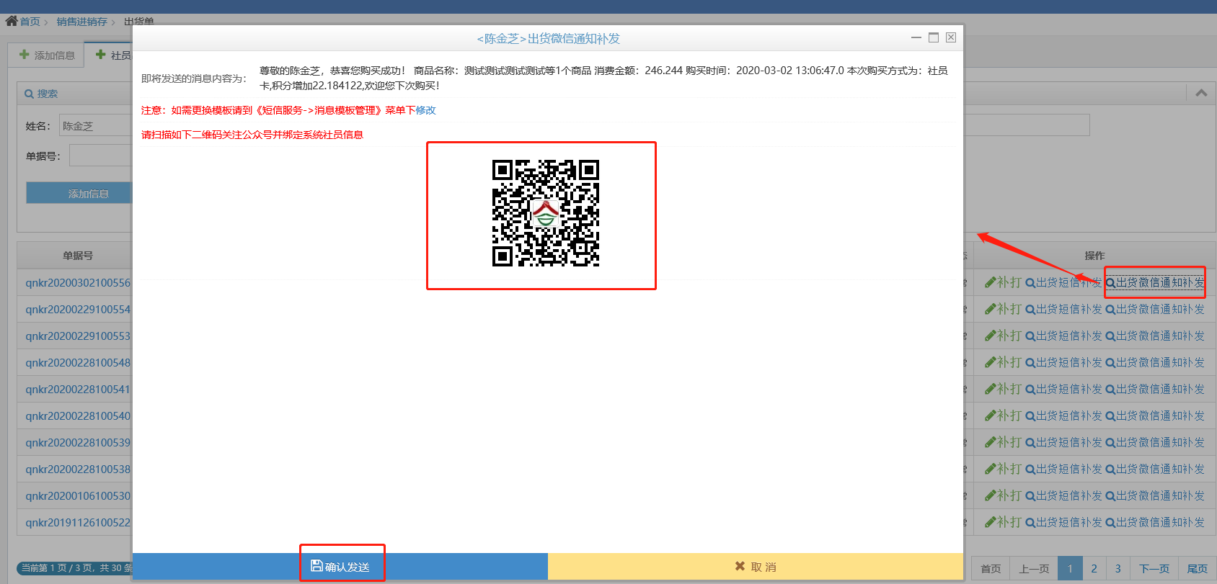The image size is (1217, 584).
Task: Go to pagination 首页 button
Action: (x=991, y=568)
